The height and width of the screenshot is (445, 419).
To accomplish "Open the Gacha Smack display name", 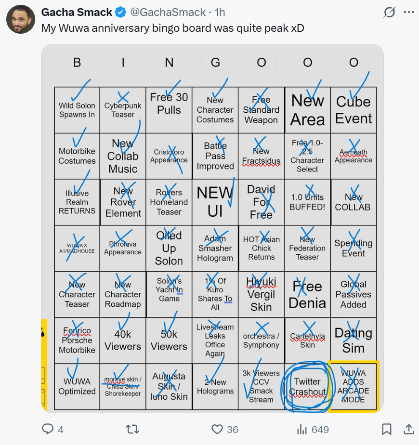I will (x=77, y=12).
